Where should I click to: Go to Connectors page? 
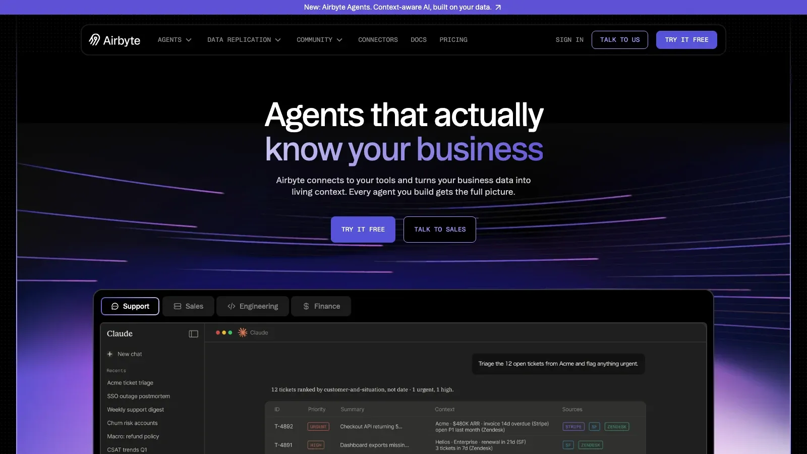tap(378, 40)
